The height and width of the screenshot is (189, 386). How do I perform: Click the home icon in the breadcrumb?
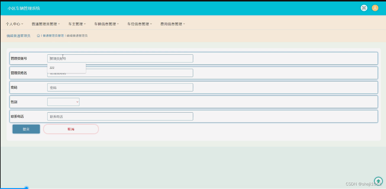pos(38,35)
